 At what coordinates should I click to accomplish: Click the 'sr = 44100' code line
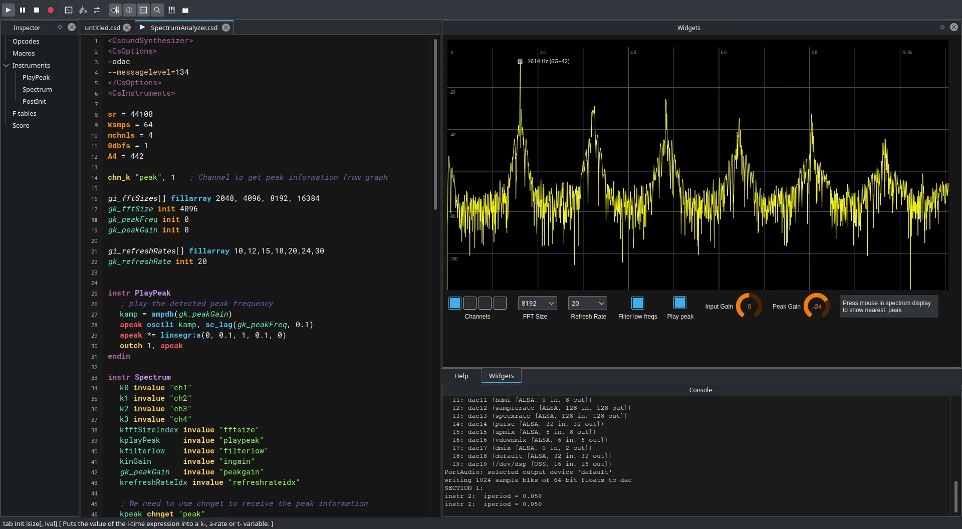130,114
